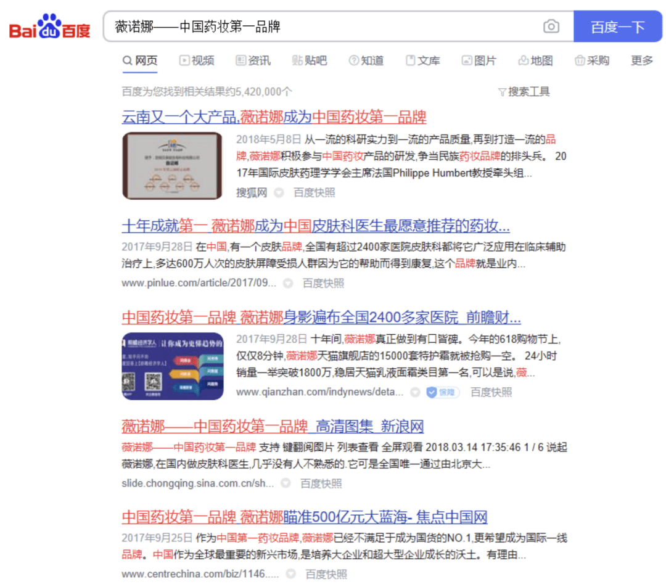Expand dropdown arrow next to sina.com.cn URL
Image resolution: width=666 pixels, height=587 pixels.
click(286, 483)
